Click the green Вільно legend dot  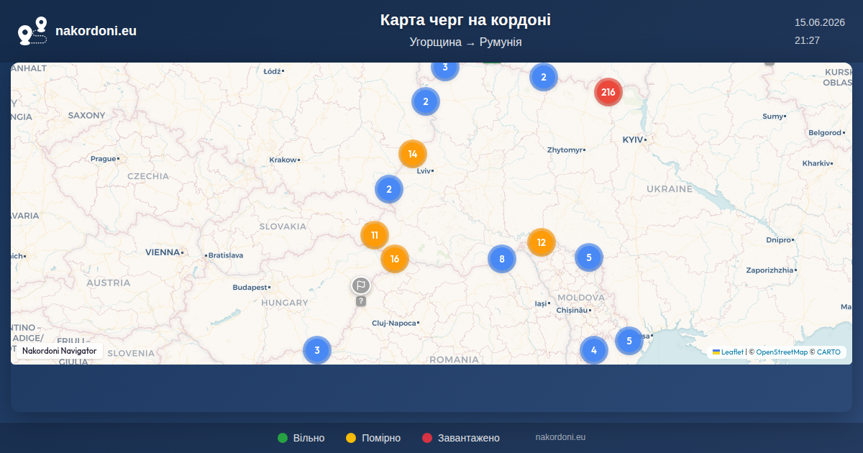283,438
